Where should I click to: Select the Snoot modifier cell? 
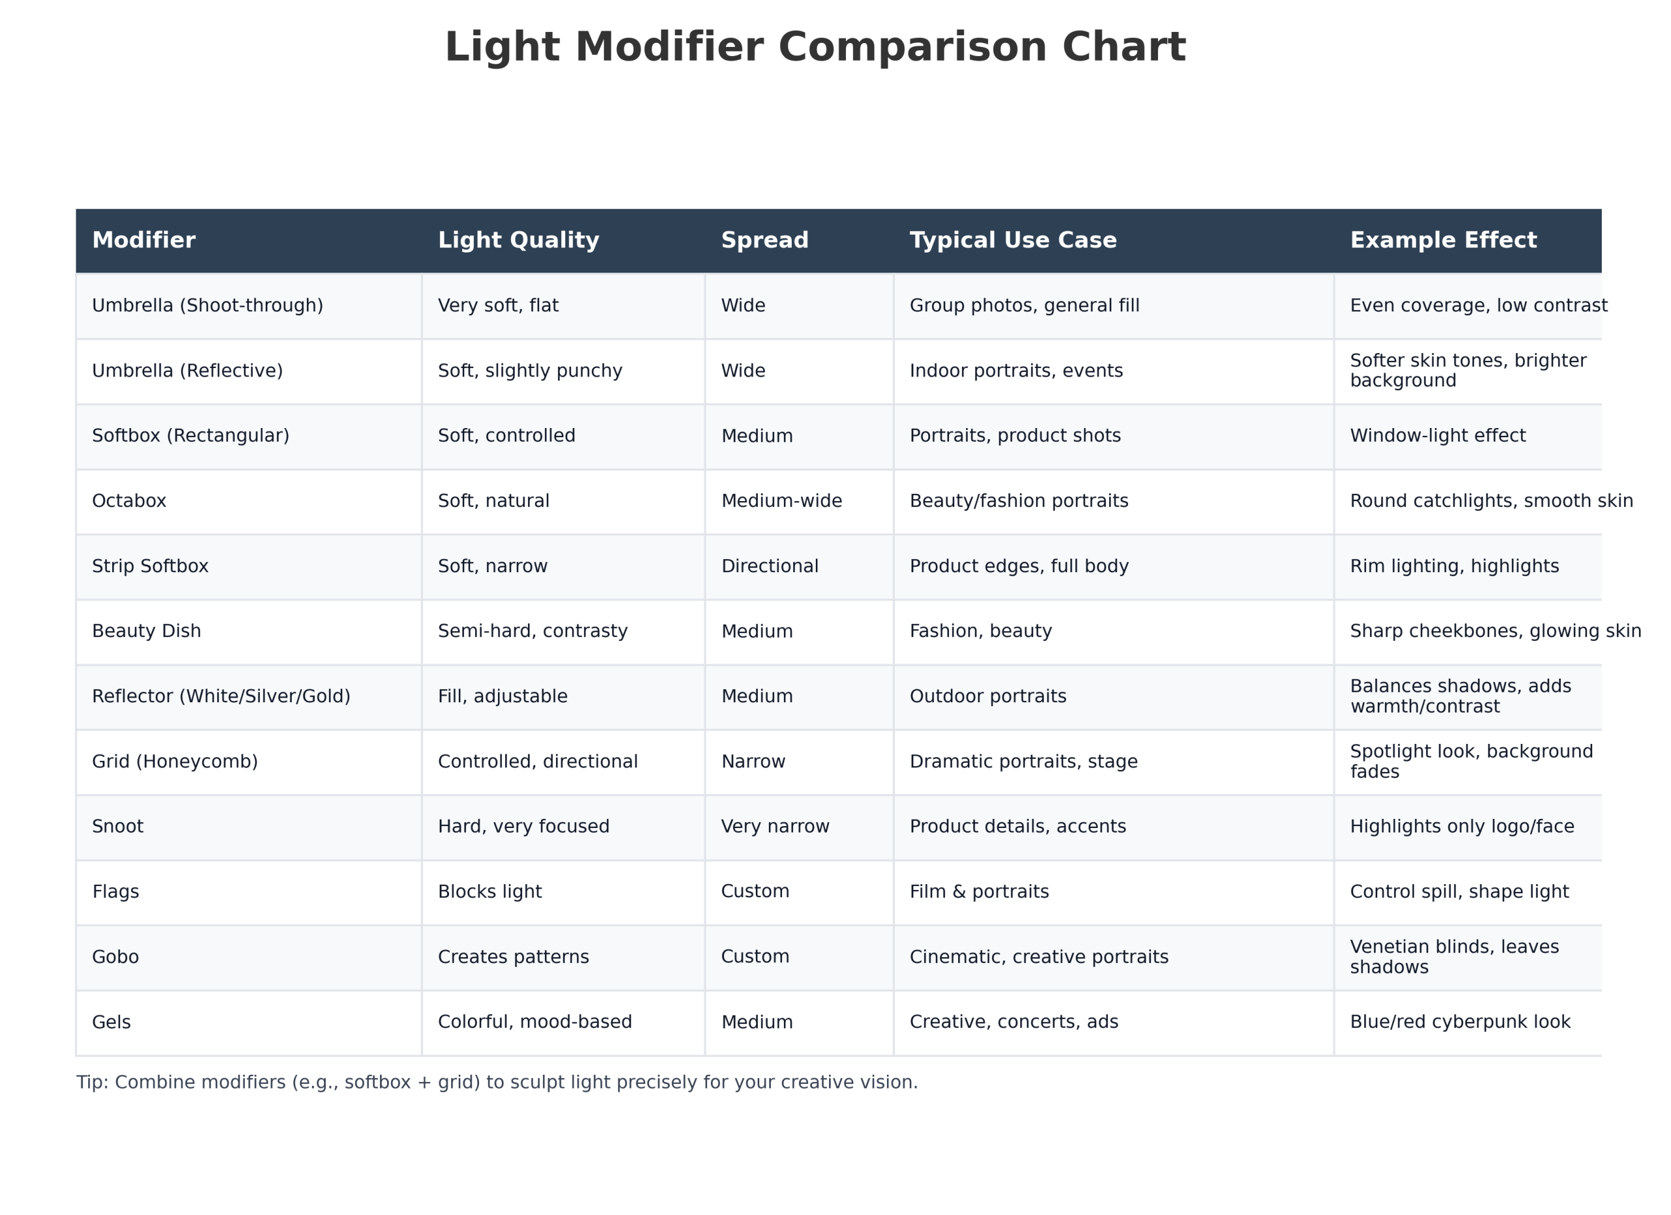tap(117, 826)
